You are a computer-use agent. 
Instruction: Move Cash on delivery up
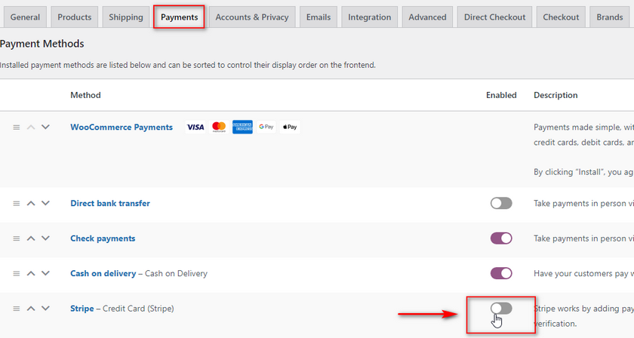point(31,273)
